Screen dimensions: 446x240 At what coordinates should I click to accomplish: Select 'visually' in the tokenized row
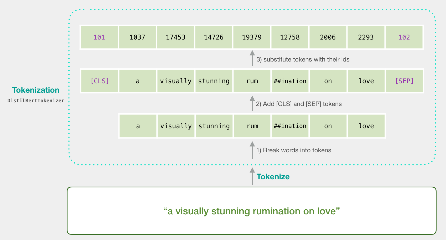pyautogui.click(x=176, y=81)
